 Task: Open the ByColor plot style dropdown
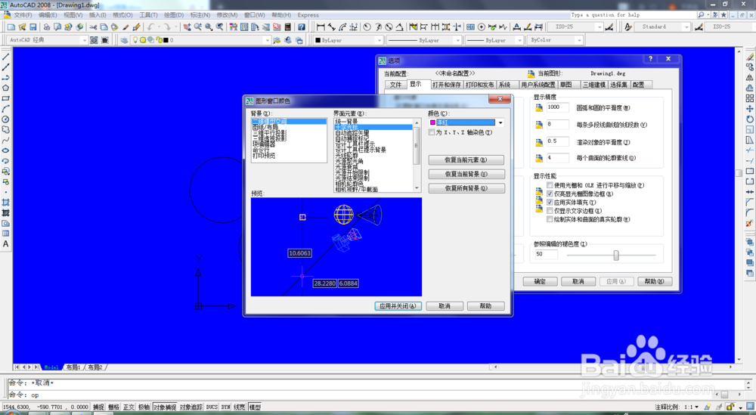pos(579,40)
